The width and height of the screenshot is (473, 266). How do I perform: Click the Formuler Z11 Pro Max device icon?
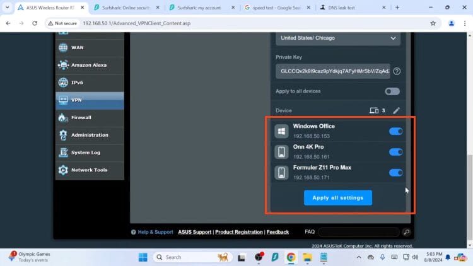coord(281,173)
